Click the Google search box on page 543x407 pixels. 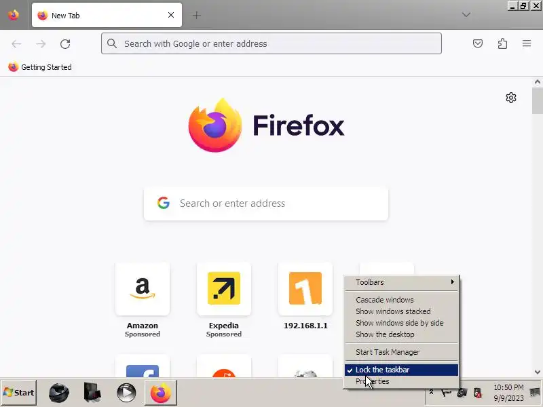tap(266, 203)
